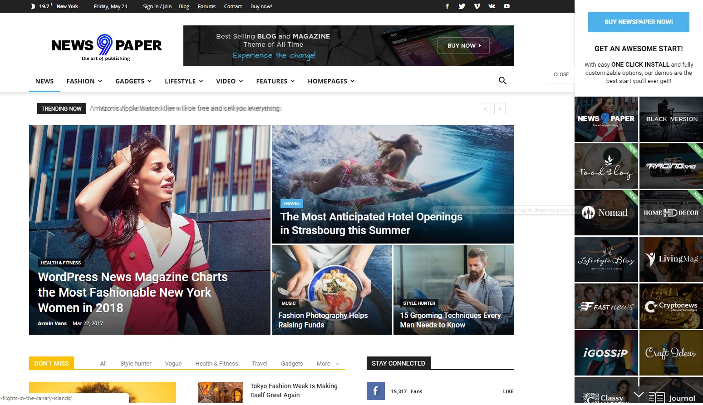Open Tokyo Fashion Week article link

pos(294,390)
